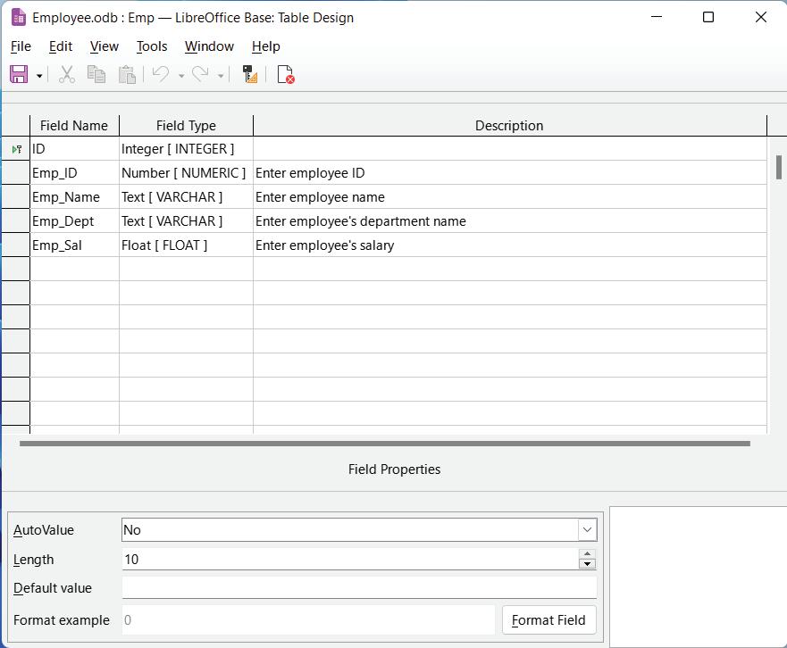
Task: Click the Default value input field
Action: click(359, 587)
